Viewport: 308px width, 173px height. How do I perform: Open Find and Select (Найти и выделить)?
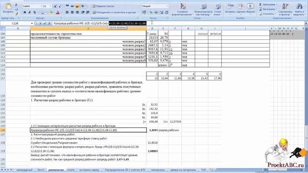[299, 9]
